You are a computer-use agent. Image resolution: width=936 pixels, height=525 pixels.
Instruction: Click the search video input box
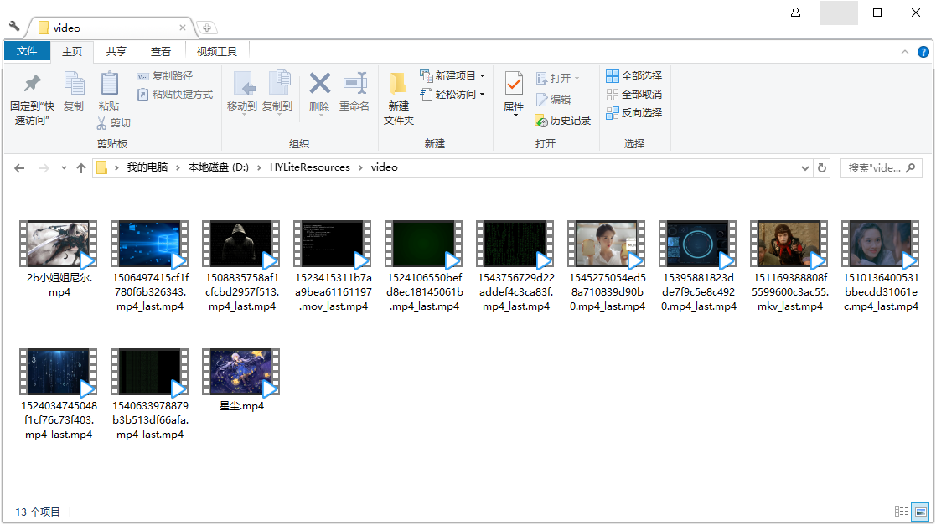[880, 167]
